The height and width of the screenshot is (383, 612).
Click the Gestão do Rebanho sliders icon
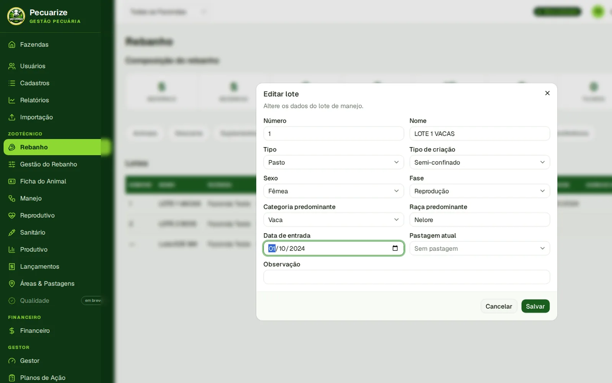(12, 164)
